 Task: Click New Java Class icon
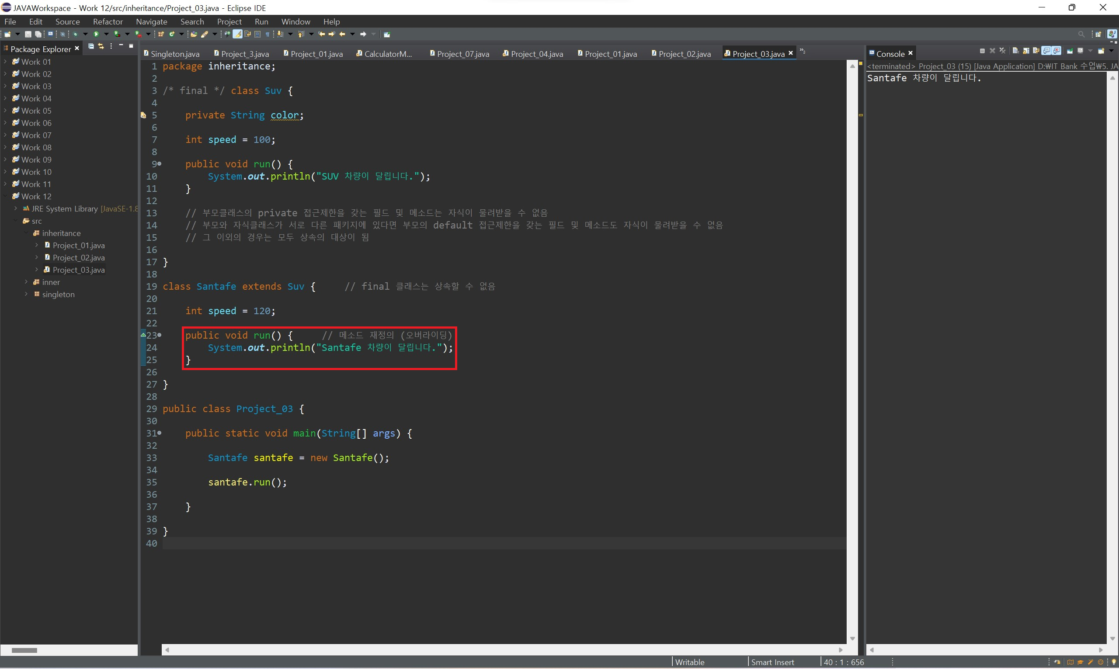(x=172, y=34)
